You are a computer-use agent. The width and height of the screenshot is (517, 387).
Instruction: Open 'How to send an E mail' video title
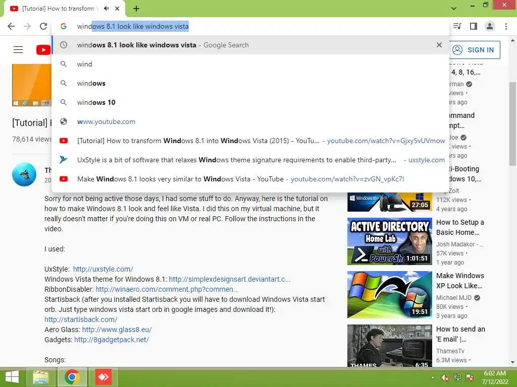pyautogui.click(x=460, y=334)
